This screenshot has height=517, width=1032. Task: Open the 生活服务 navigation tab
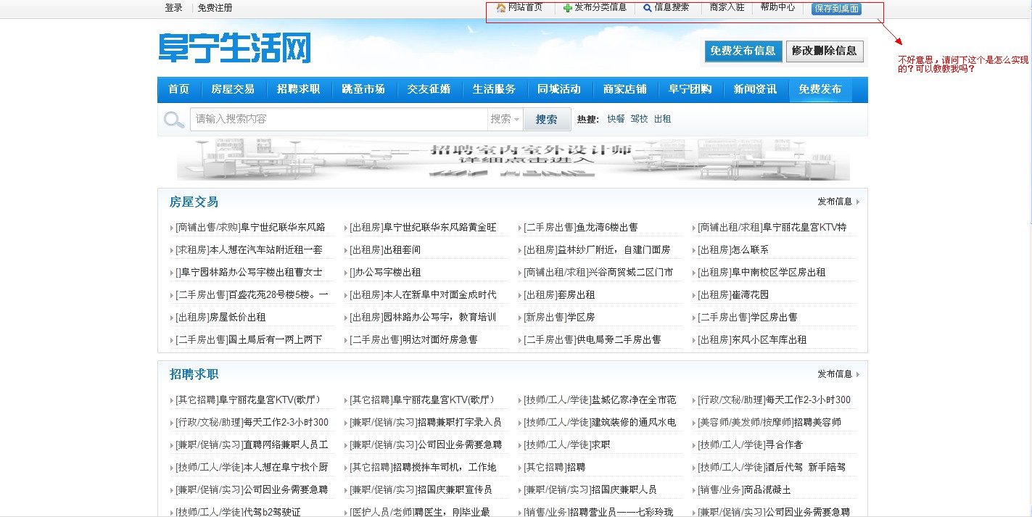click(494, 89)
